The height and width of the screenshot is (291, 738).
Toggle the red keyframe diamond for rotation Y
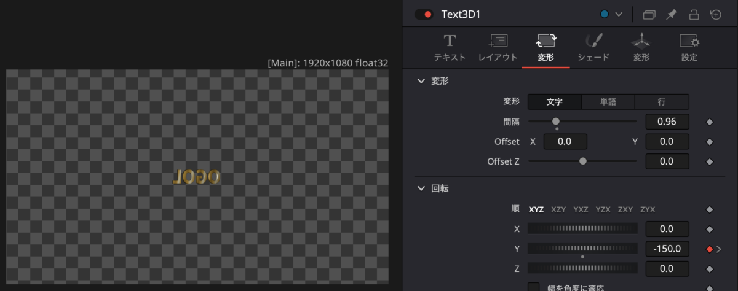point(710,249)
